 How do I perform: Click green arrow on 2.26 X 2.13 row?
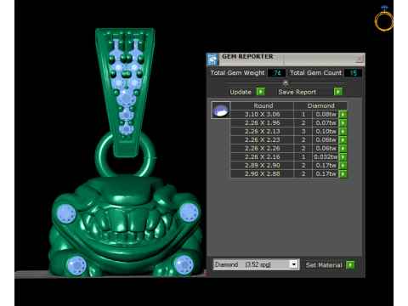click(x=343, y=131)
